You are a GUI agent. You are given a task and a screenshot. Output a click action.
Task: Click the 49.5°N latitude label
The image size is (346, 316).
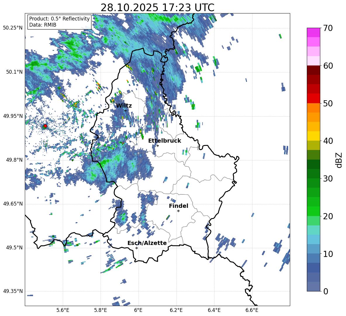tap(14, 248)
